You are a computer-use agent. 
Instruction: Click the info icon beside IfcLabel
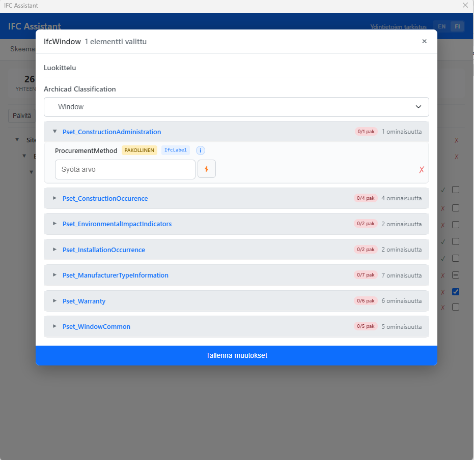point(201,150)
